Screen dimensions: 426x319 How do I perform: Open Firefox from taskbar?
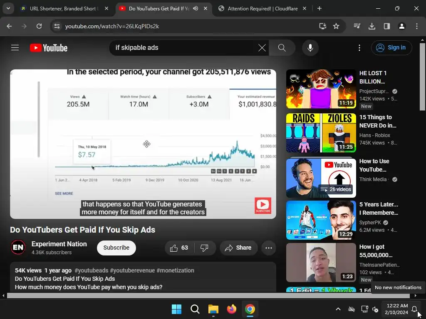(x=232, y=309)
